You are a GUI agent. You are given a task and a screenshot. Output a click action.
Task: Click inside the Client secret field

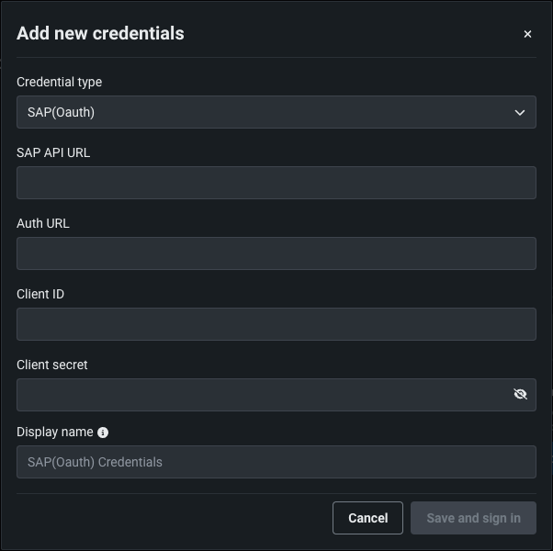coord(262,395)
